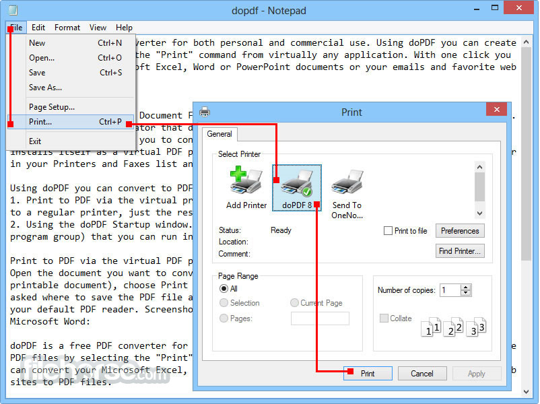Open the Edit menu
The width and height of the screenshot is (540, 404).
tap(38, 28)
